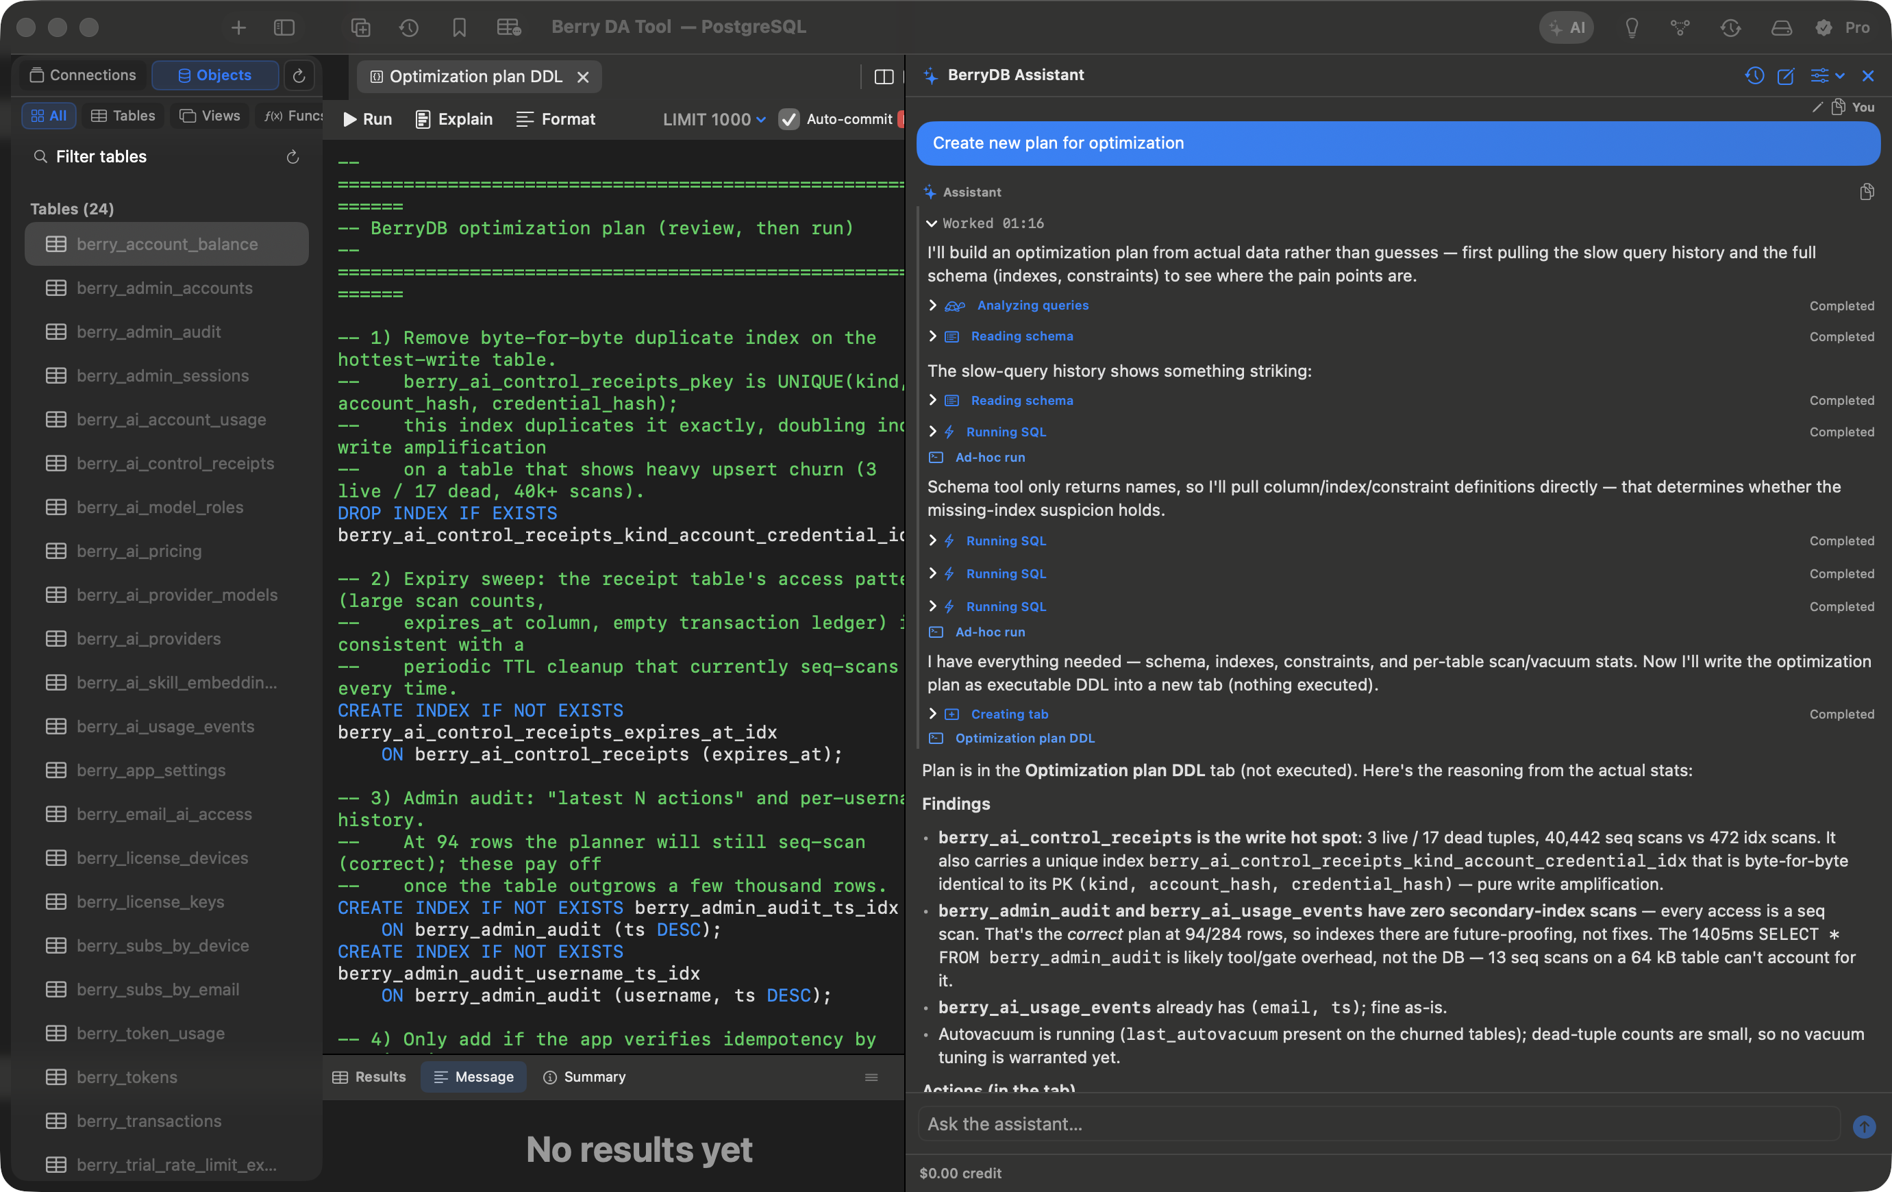Screen dimensions: 1892x1192
Task: Refresh the objects list next to Objects tab
Action: click(299, 75)
